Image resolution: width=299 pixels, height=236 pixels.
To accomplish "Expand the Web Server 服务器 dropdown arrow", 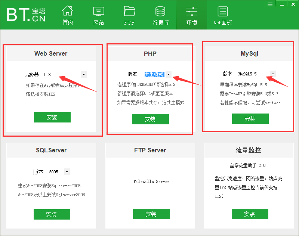I will click(84, 74).
